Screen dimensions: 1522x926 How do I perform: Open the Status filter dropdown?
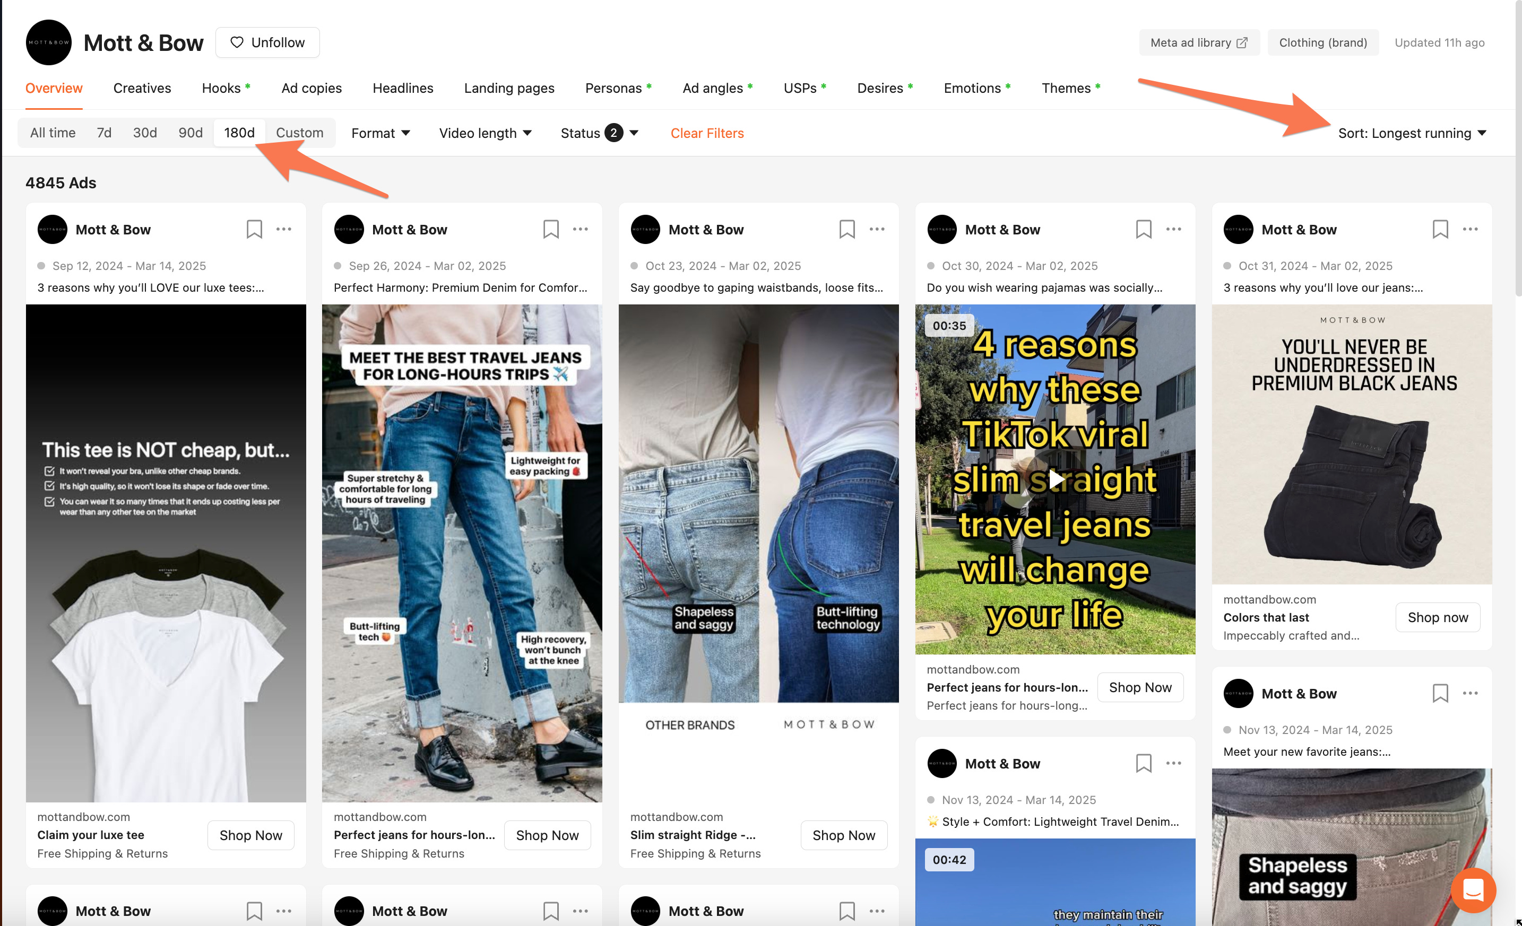(x=599, y=133)
